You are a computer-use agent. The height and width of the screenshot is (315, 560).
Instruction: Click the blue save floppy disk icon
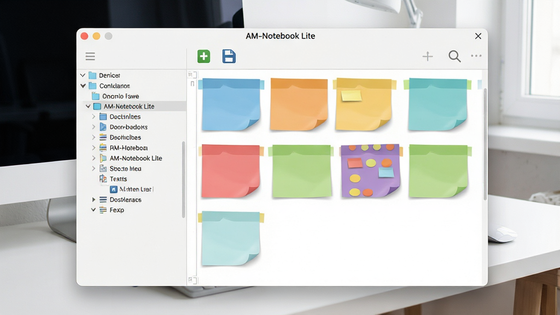tap(229, 56)
